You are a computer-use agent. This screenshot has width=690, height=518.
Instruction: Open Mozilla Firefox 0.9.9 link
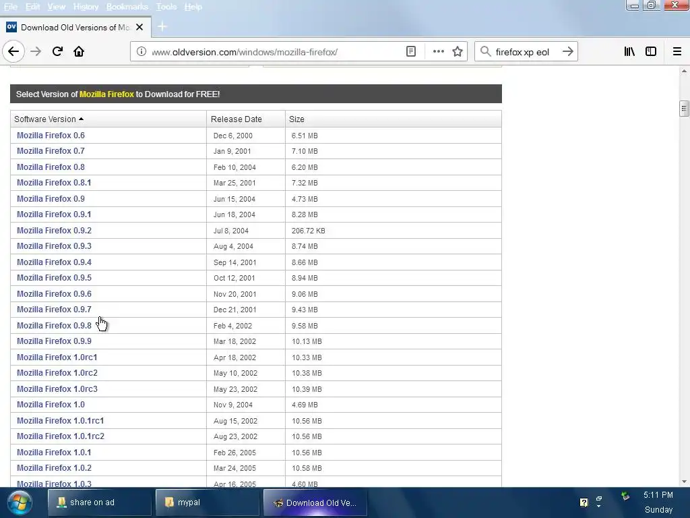[54, 341]
